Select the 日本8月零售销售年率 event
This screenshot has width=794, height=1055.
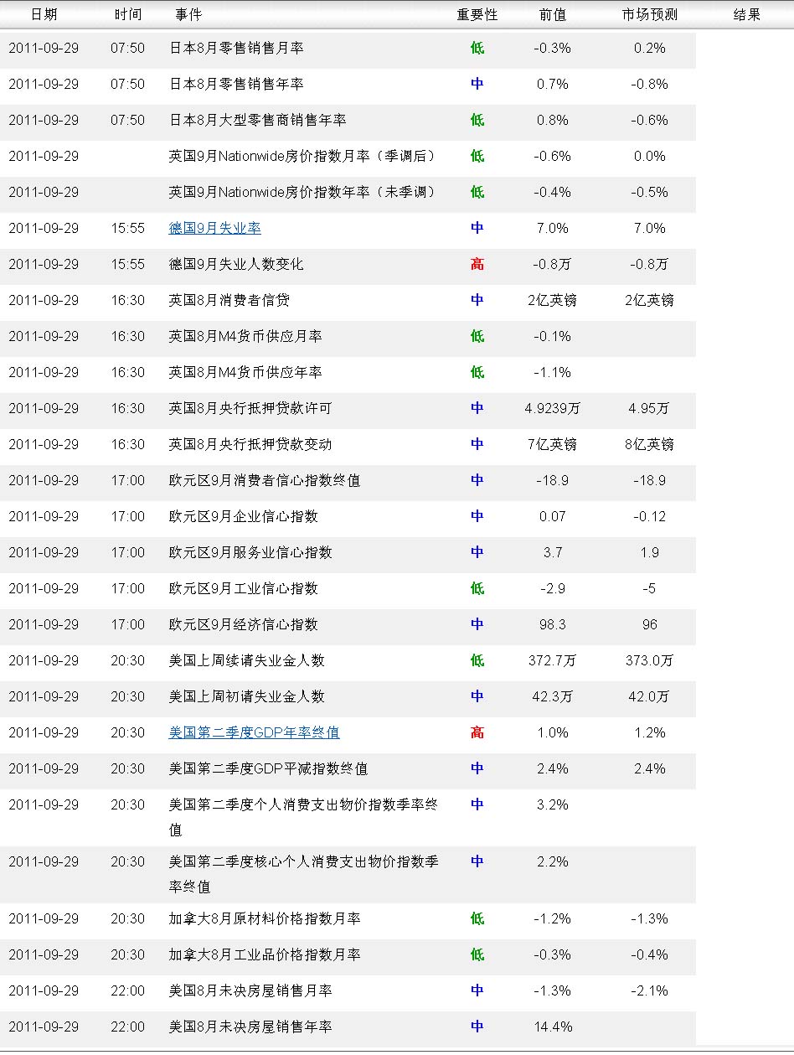tap(236, 84)
